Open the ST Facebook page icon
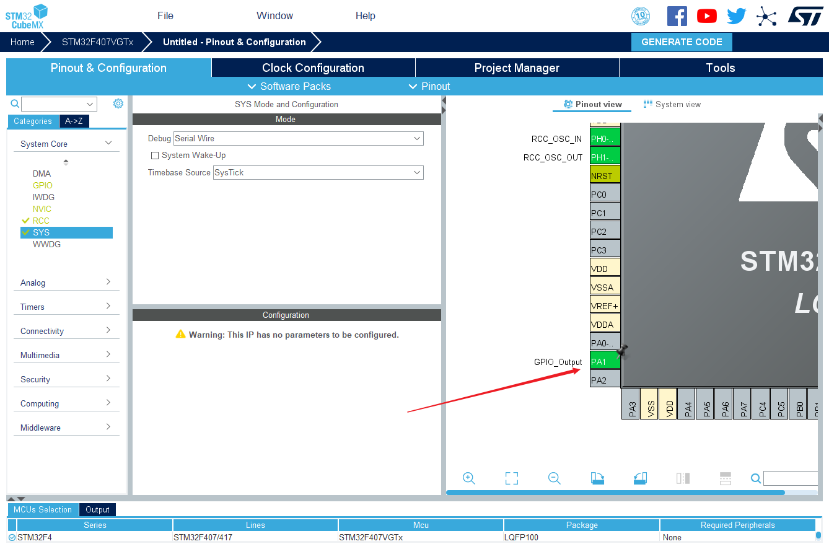This screenshot has height=549, width=829. 677,16
